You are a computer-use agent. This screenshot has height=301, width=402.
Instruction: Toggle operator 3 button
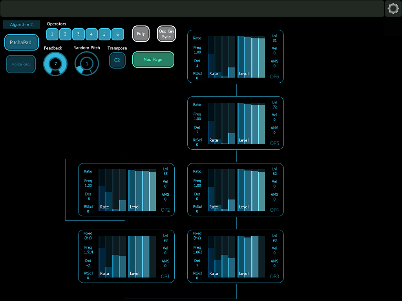[x=79, y=34]
